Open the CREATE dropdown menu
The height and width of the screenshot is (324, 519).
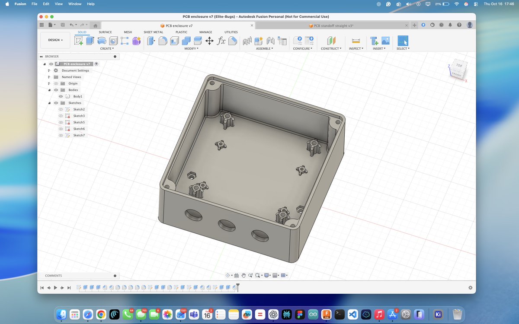[x=107, y=48]
